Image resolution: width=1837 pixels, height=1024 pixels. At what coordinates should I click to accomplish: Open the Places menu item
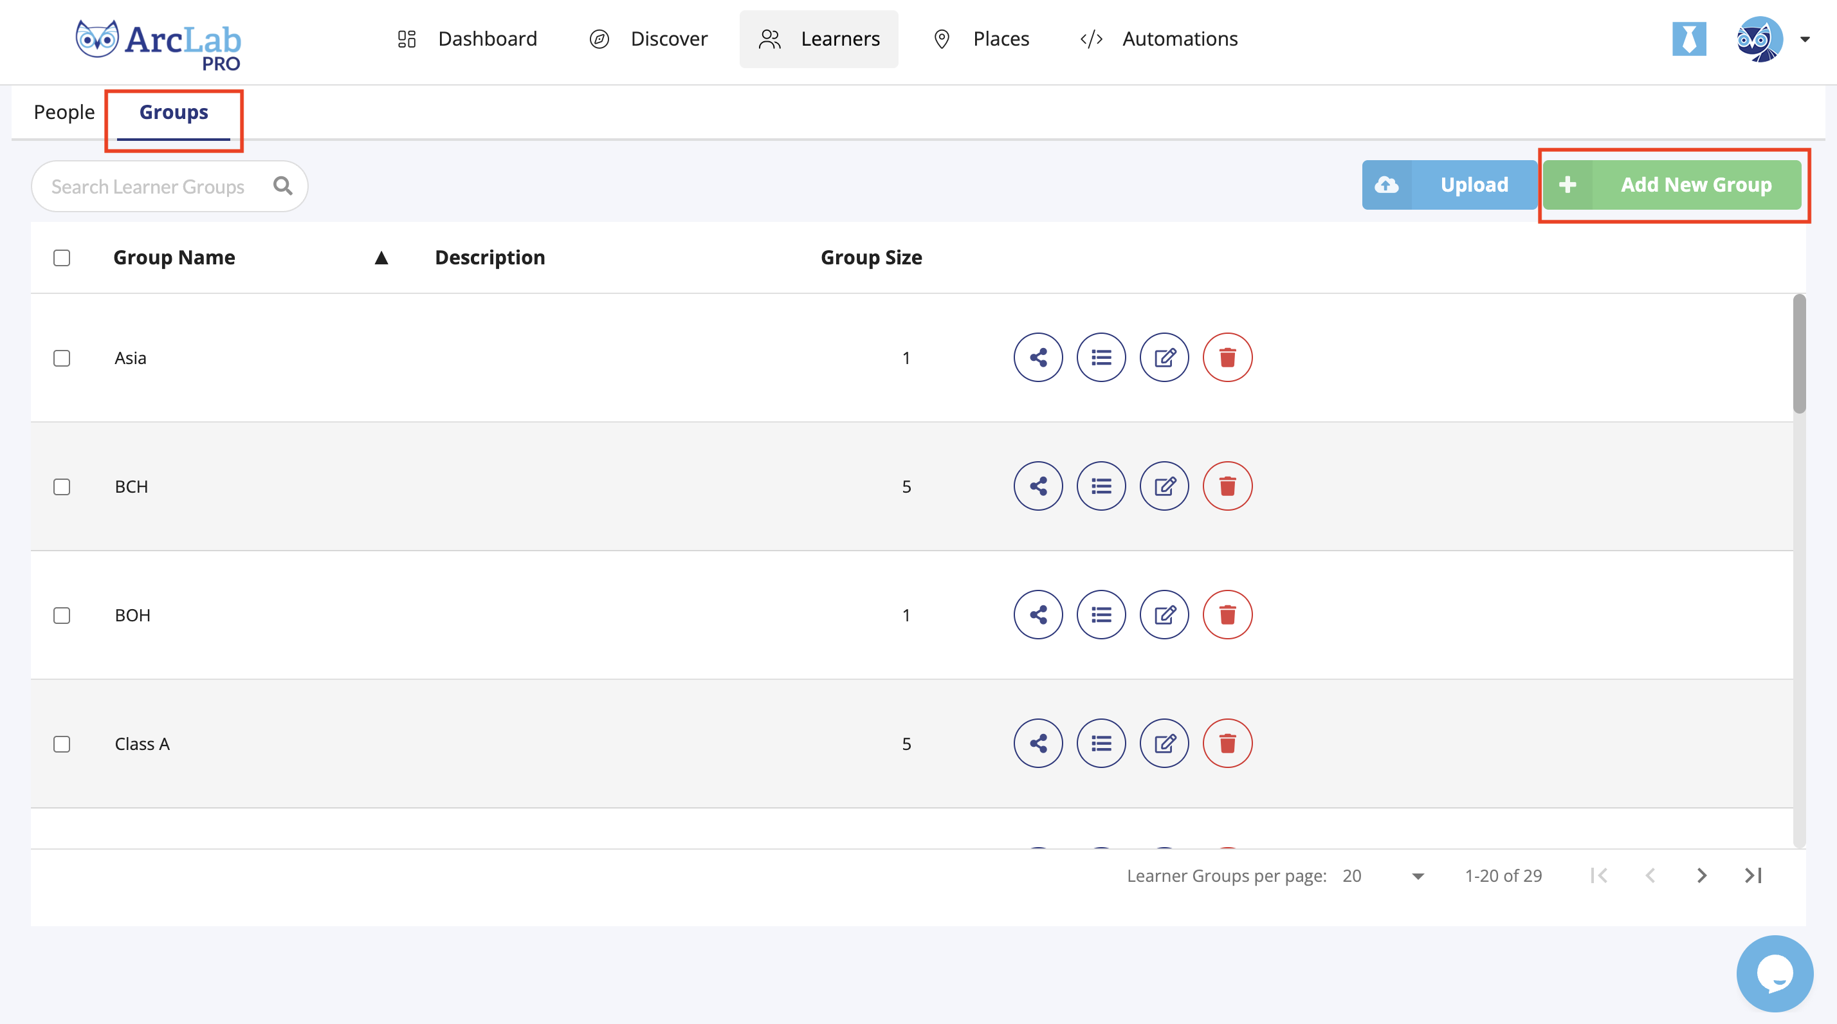coord(982,39)
